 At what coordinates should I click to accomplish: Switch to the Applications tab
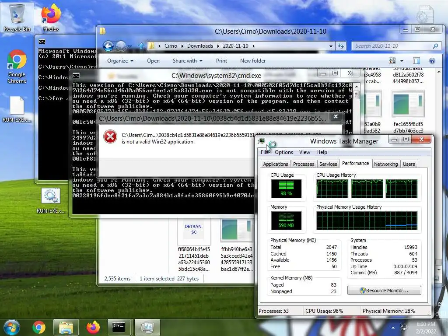[276, 164]
